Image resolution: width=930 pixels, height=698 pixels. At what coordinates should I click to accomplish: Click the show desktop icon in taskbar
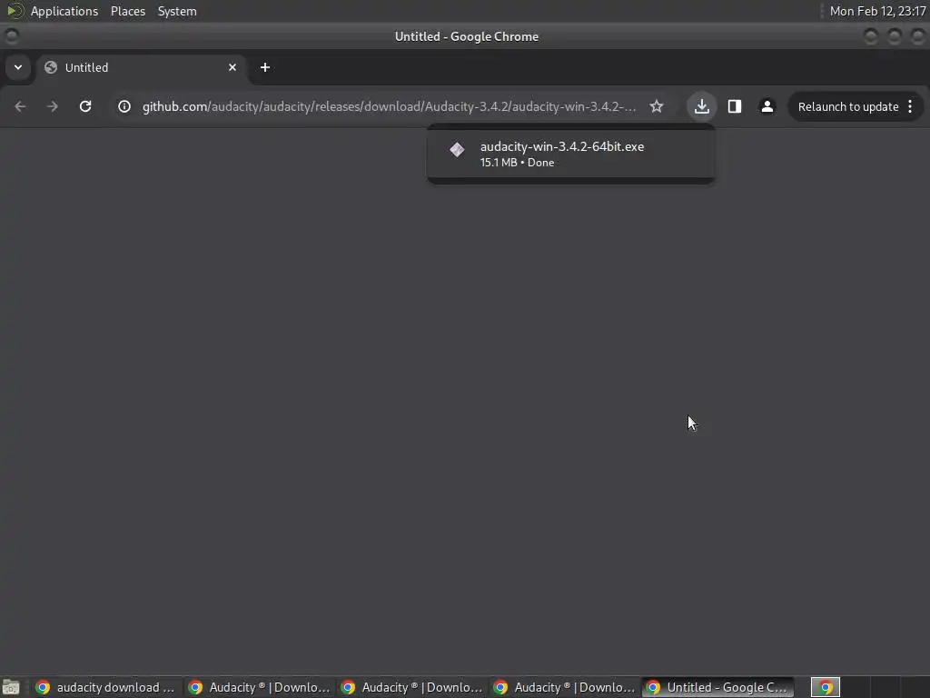11,687
